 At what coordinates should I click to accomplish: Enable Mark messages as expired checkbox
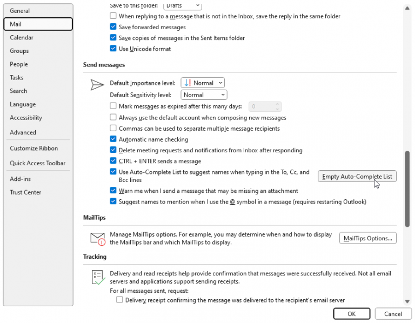pyautogui.click(x=113, y=106)
